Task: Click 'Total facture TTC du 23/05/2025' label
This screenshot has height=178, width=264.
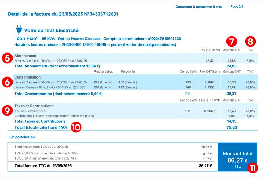Action: point(43,166)
